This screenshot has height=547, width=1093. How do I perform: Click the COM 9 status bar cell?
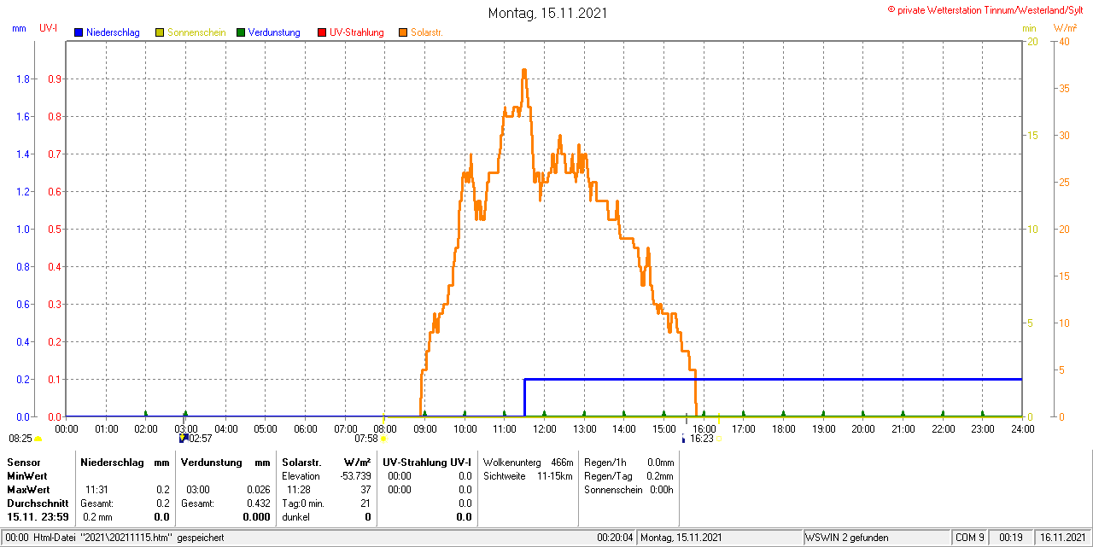(x=969, y=538)
